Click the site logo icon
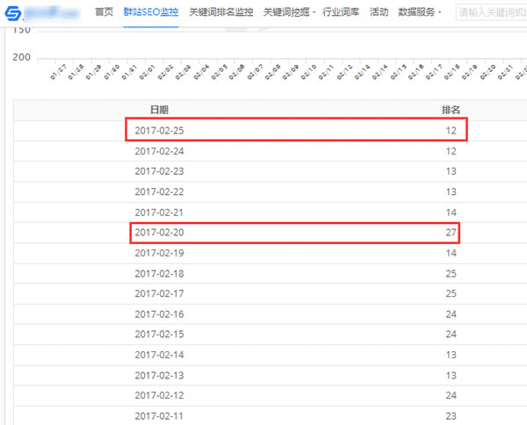The width and height of the screenshot is (527, 425). click(13, 13)
